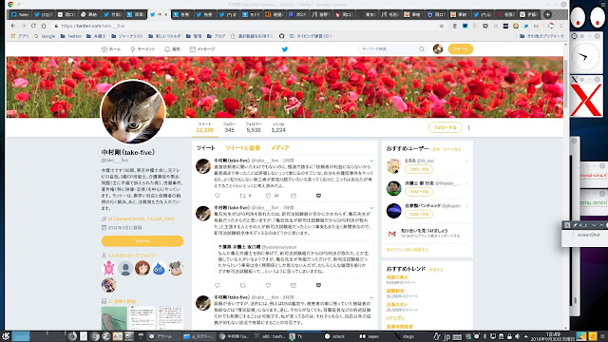The image size is (608, 342).
Task: Save the first tweet to Pocket icon
Action: pyautogui.click(x=318, y=196)
